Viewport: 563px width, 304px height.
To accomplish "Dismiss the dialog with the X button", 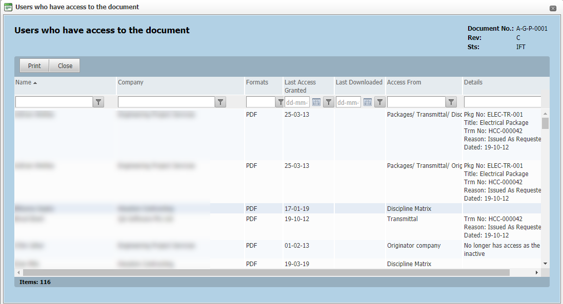I will [554, 8].
